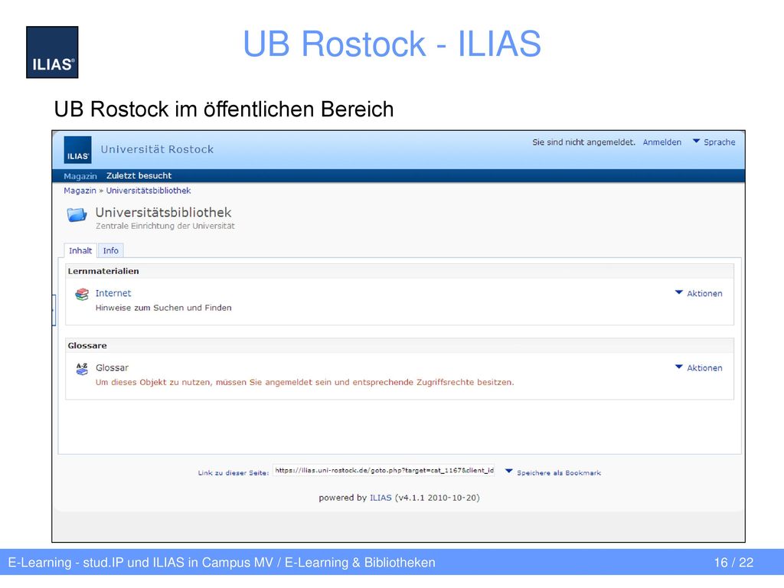Click the Anmelden login link
The width and height of the screenshot is (784, 588).
coord(662,142)
